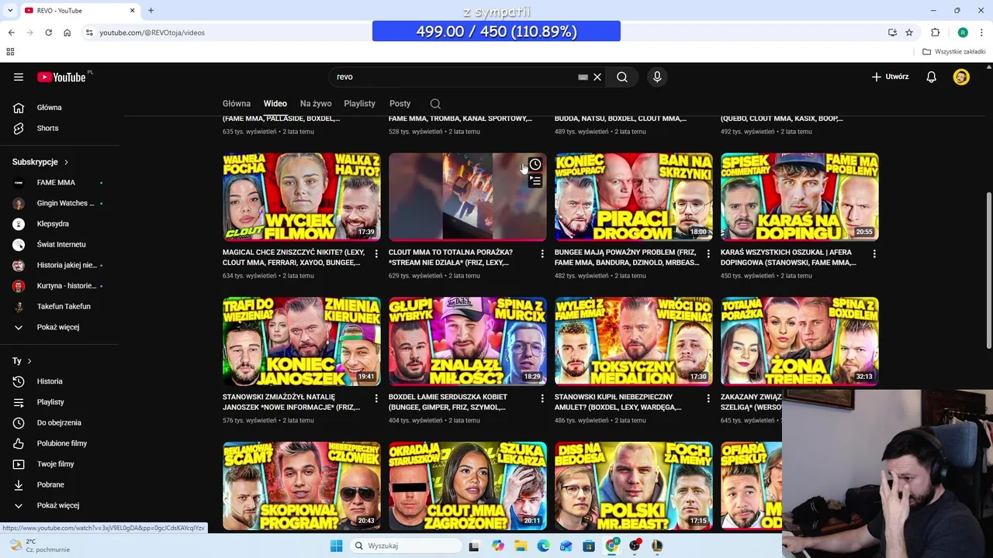The width and height of the screenshot is (993, 558).
Task: Switch to the Na żywo tab
Action: pyautogui.click(x=316, y=103)
